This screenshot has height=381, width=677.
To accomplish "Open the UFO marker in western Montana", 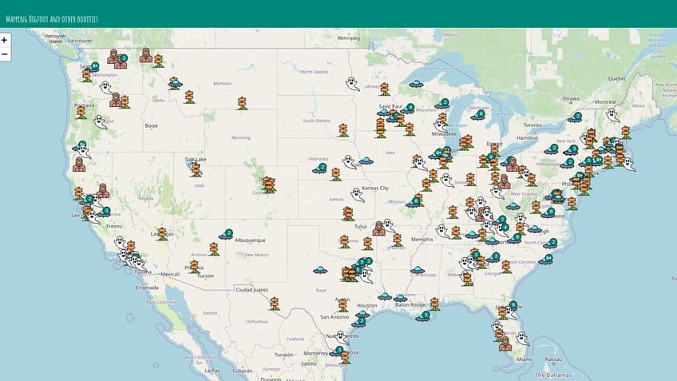I will pyautogui.click(x=175, y=82).
